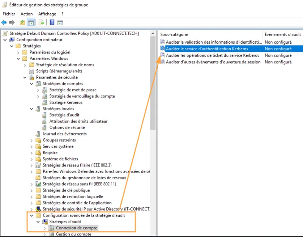Collapse the Stratégies tree node

pyautogui.click(x=12, y=46)
